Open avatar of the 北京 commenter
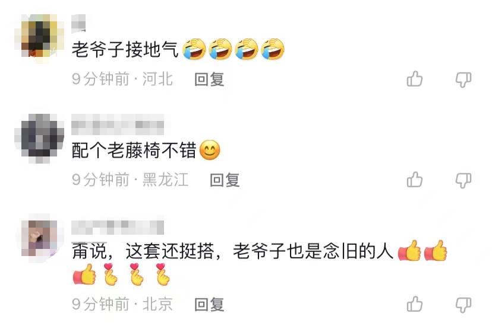This screenshot has height=326, width=492. [39, 239]
